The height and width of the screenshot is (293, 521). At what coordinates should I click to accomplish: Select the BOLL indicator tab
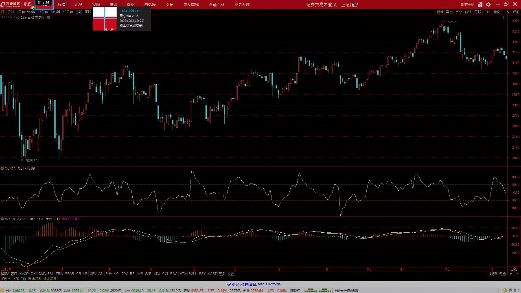coord(192,273)
